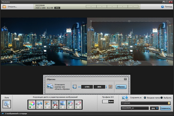Click the grid icon beside the height field
Image resolution: width=174 pixels, height=116 pixels.
110,87
